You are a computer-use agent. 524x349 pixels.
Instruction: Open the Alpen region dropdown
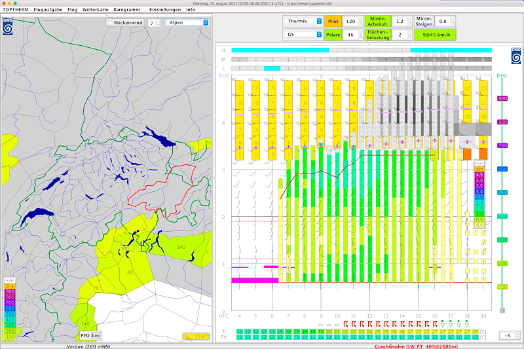click(187, 22)
